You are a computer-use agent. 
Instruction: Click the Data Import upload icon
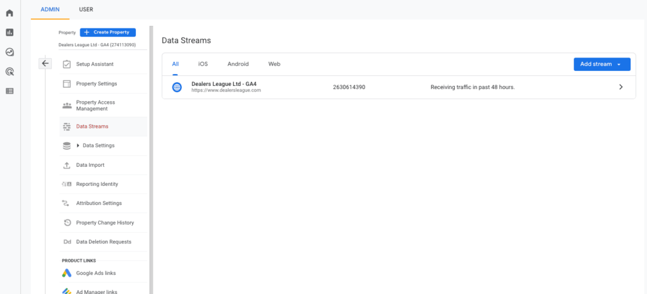click(67, 165)
